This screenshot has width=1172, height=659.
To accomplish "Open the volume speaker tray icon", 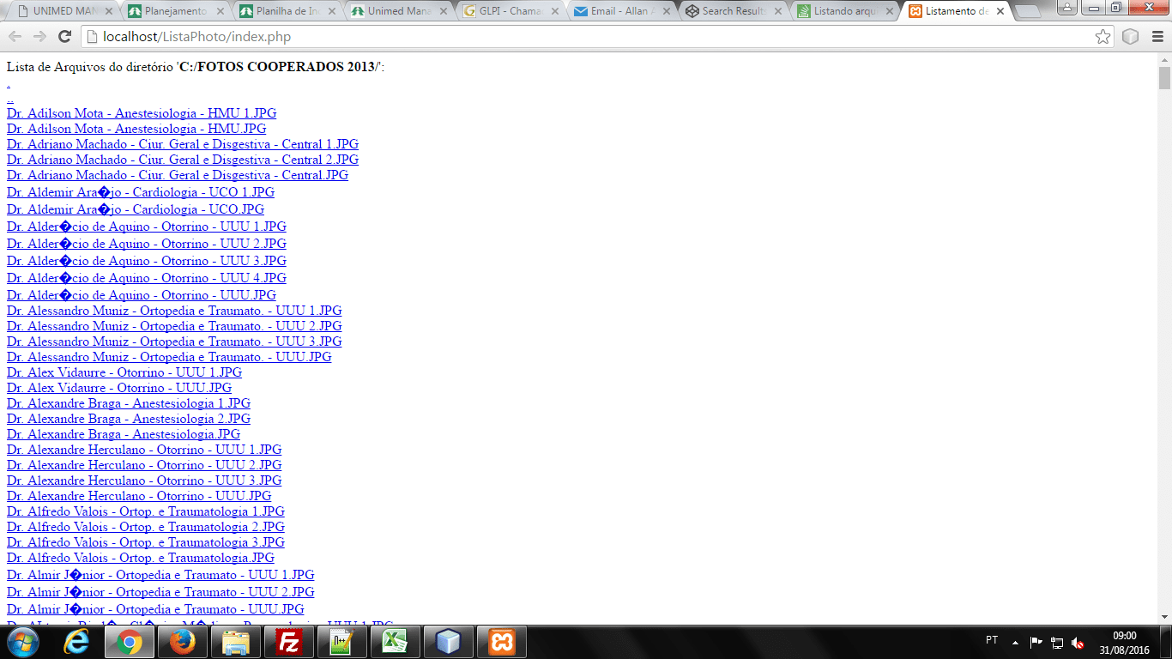I will [x=1078, y=642].
